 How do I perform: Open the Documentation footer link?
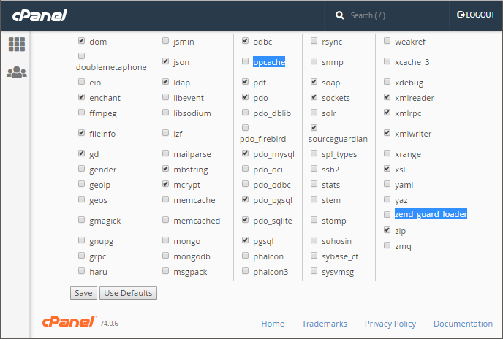(463, 324)
